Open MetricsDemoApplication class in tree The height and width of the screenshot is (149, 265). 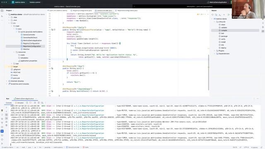32,41
